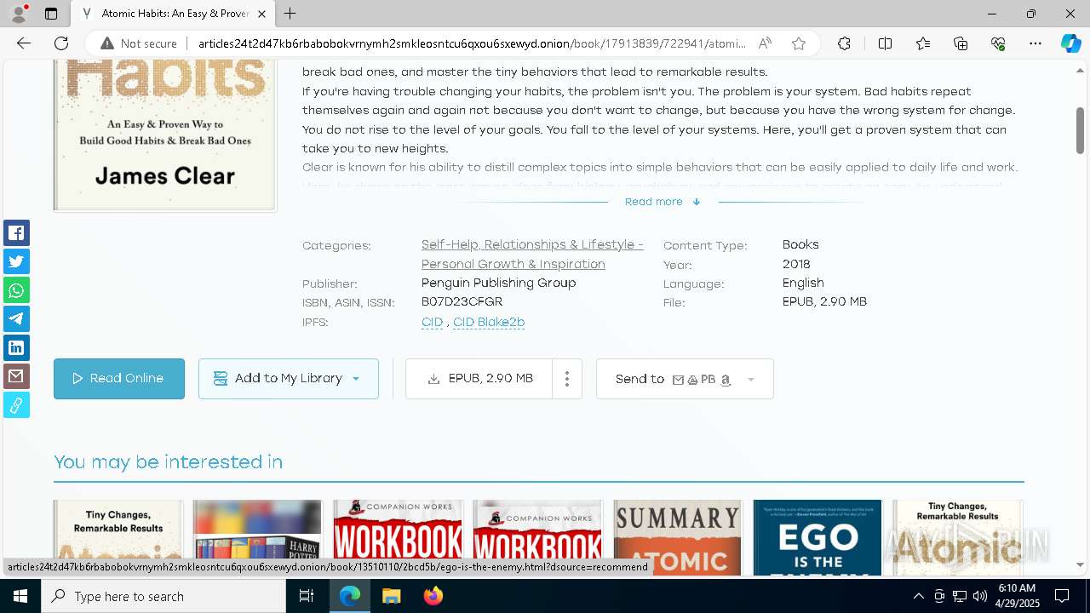Open the Favorites list
The image size is (1090, 613).
tap(923, 43)
